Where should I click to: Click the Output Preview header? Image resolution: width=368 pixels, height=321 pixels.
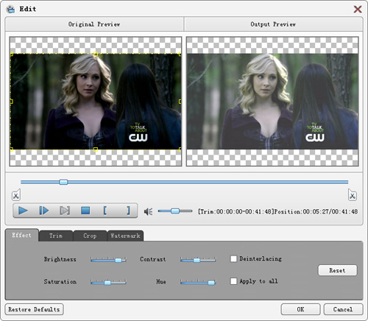273,24
